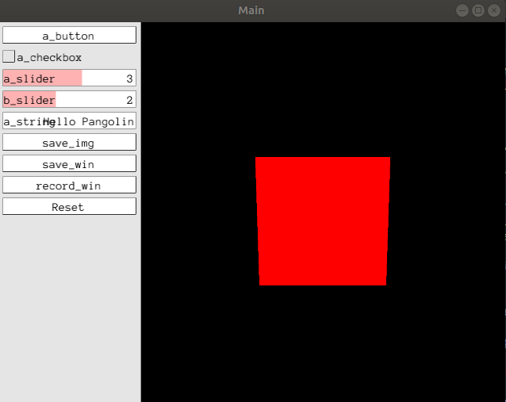This screenshot has height=402, width=506.
Task: Click the Main title bar text
Action: pyautogui.click(x=251, y=10)
